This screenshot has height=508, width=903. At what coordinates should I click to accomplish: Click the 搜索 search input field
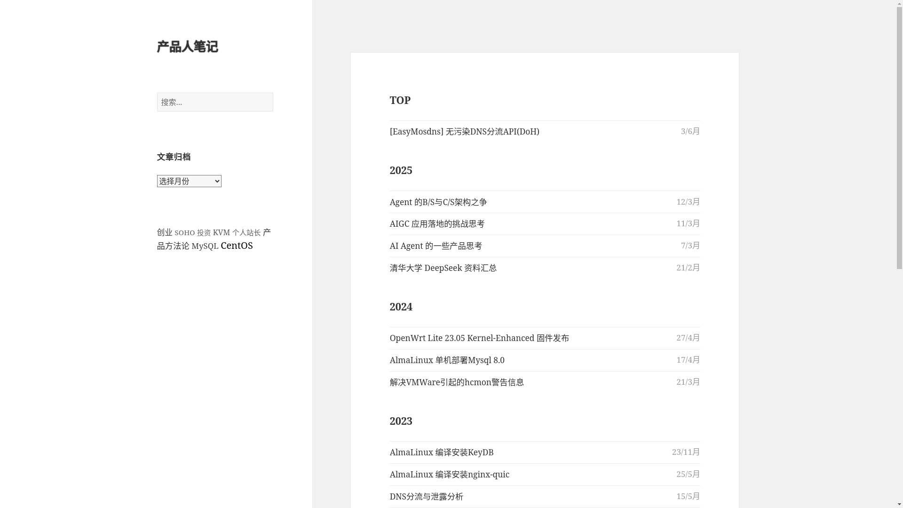click(215, 102)
